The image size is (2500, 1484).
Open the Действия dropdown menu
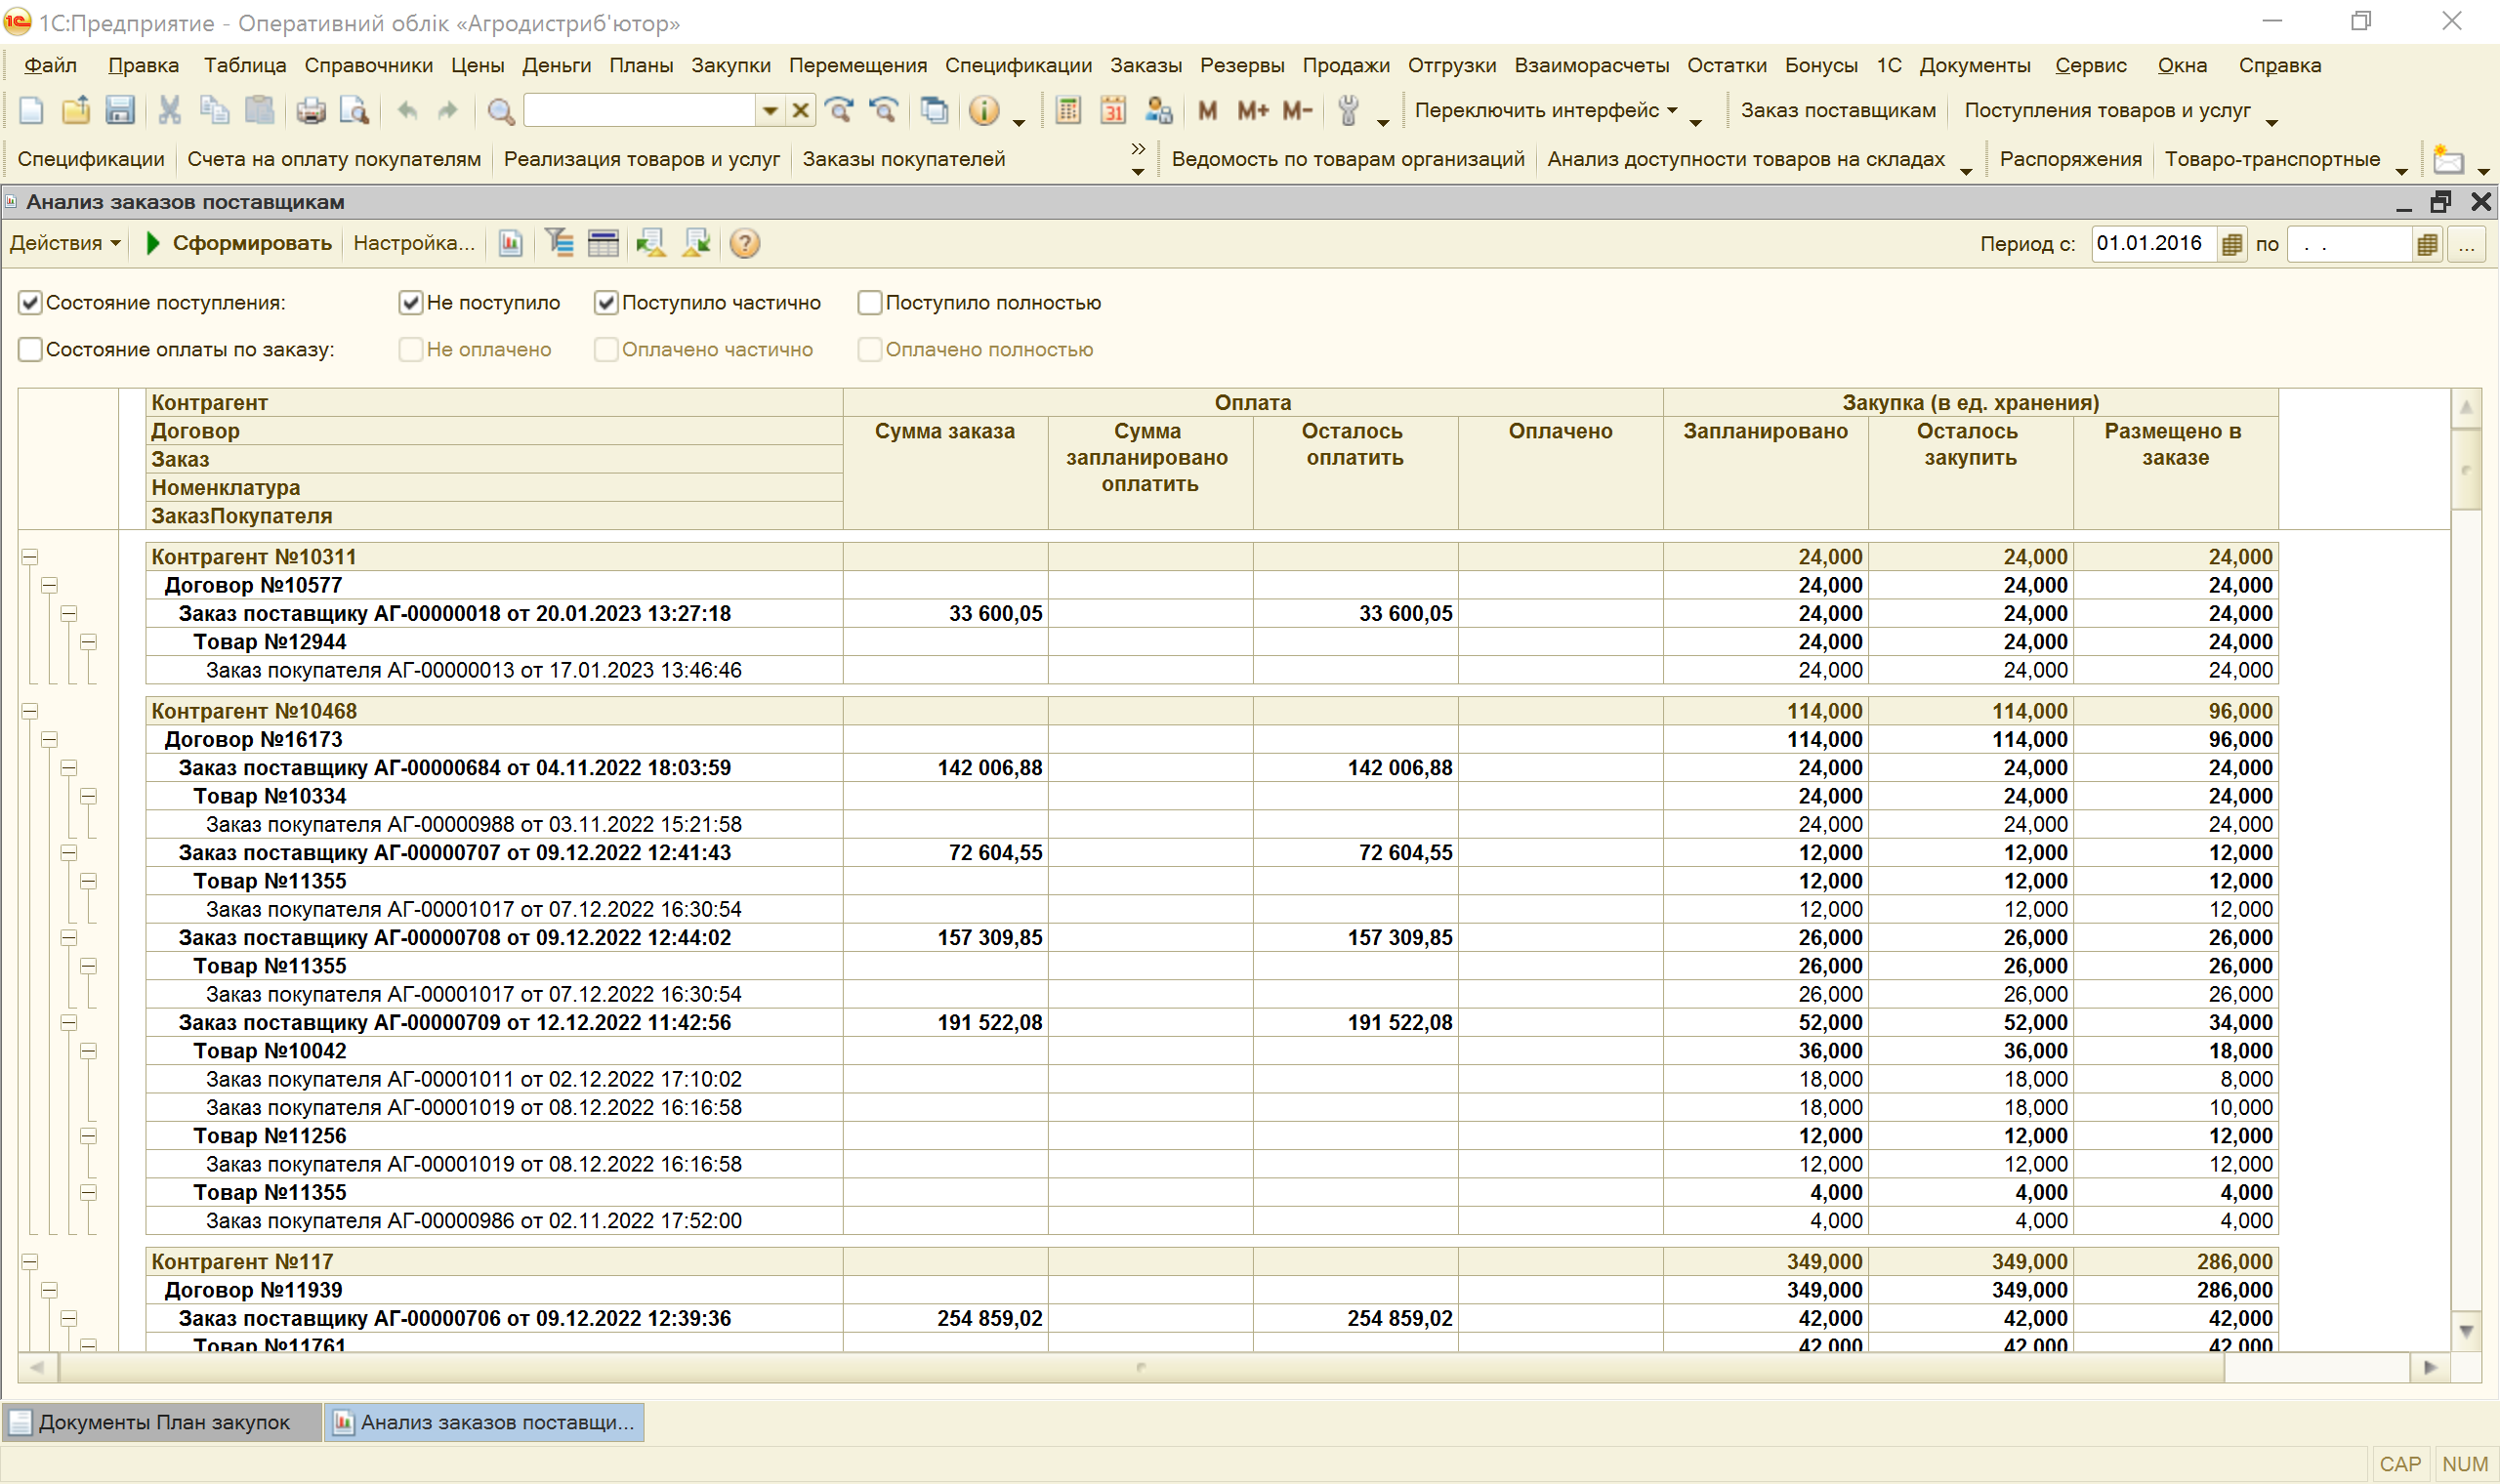point(65,244)
